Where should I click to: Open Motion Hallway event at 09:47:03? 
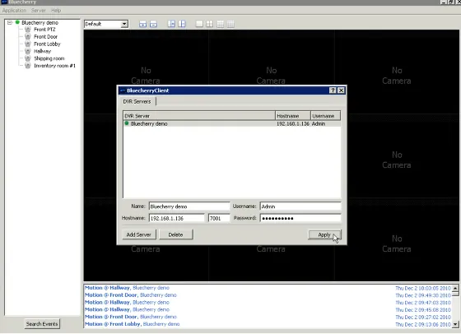(268, 302)
